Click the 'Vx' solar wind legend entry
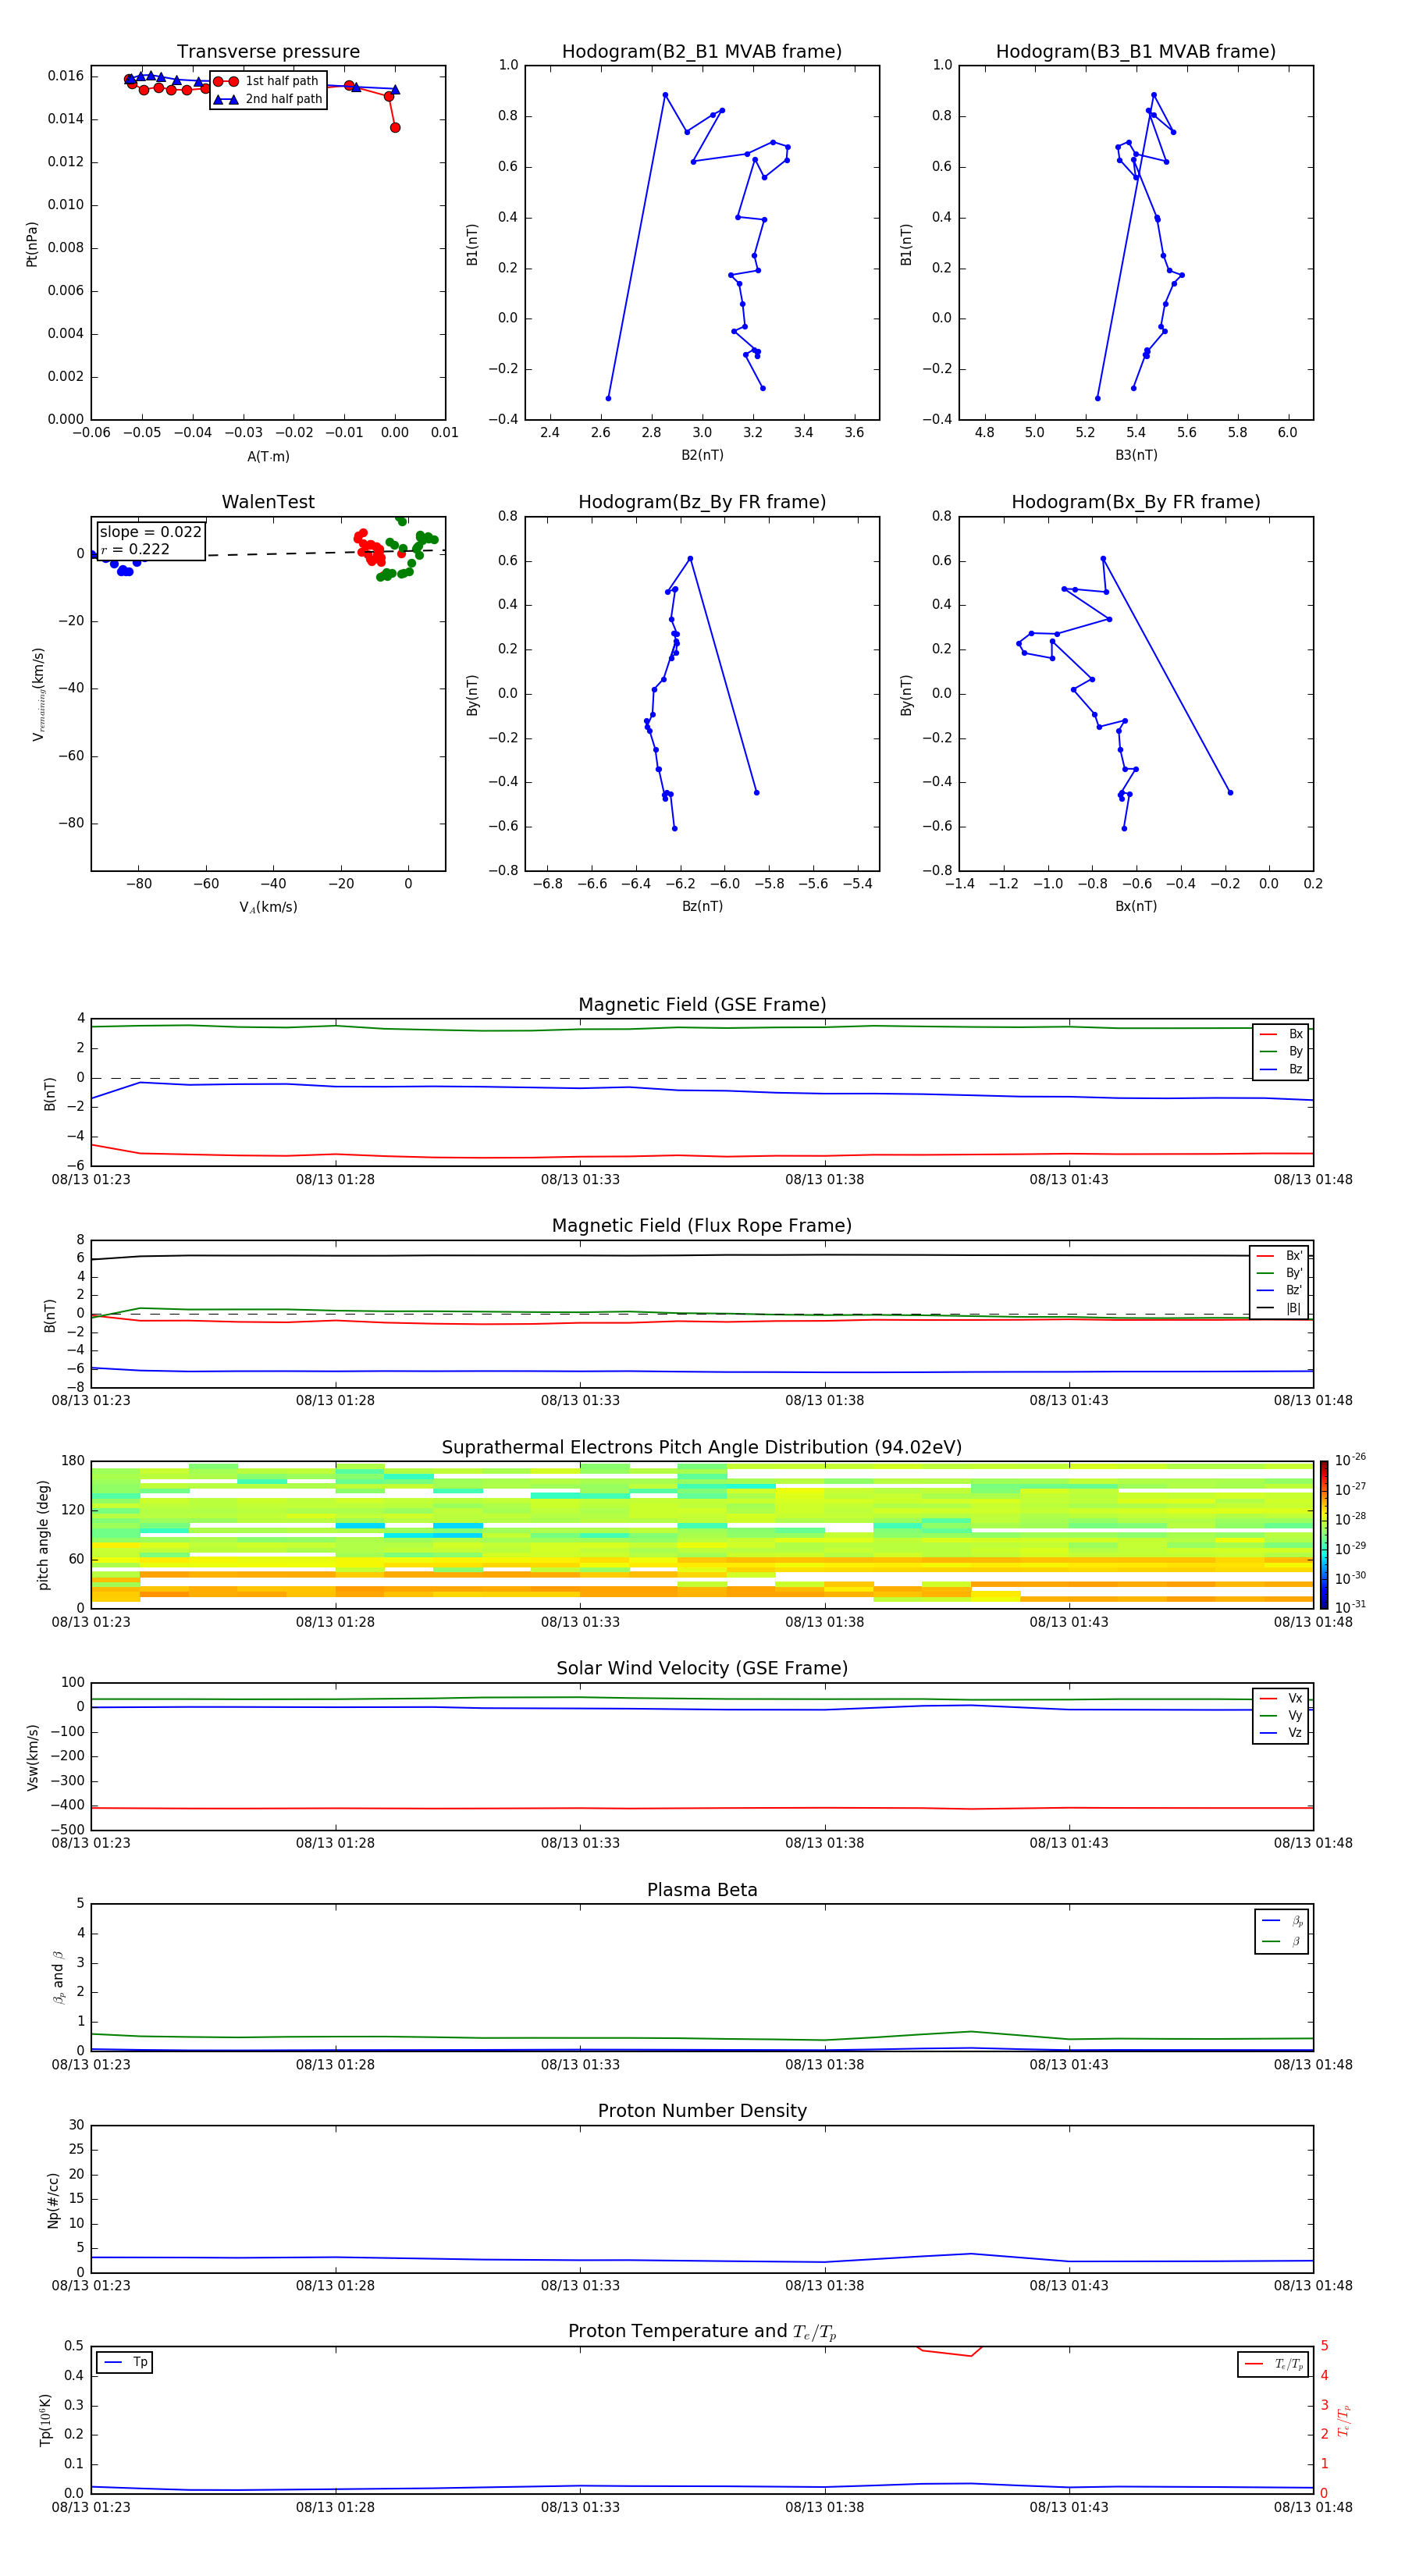The height and width of the screenshot is (2576, 1405). coord(1281,1698)
